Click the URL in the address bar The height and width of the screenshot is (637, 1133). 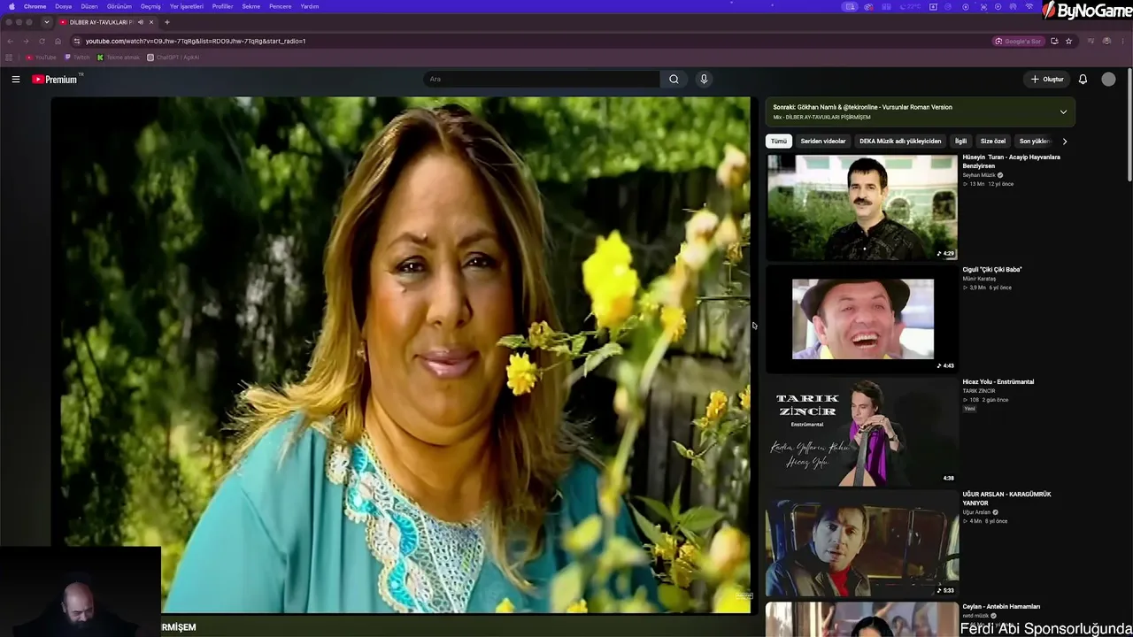coord(196,41)
